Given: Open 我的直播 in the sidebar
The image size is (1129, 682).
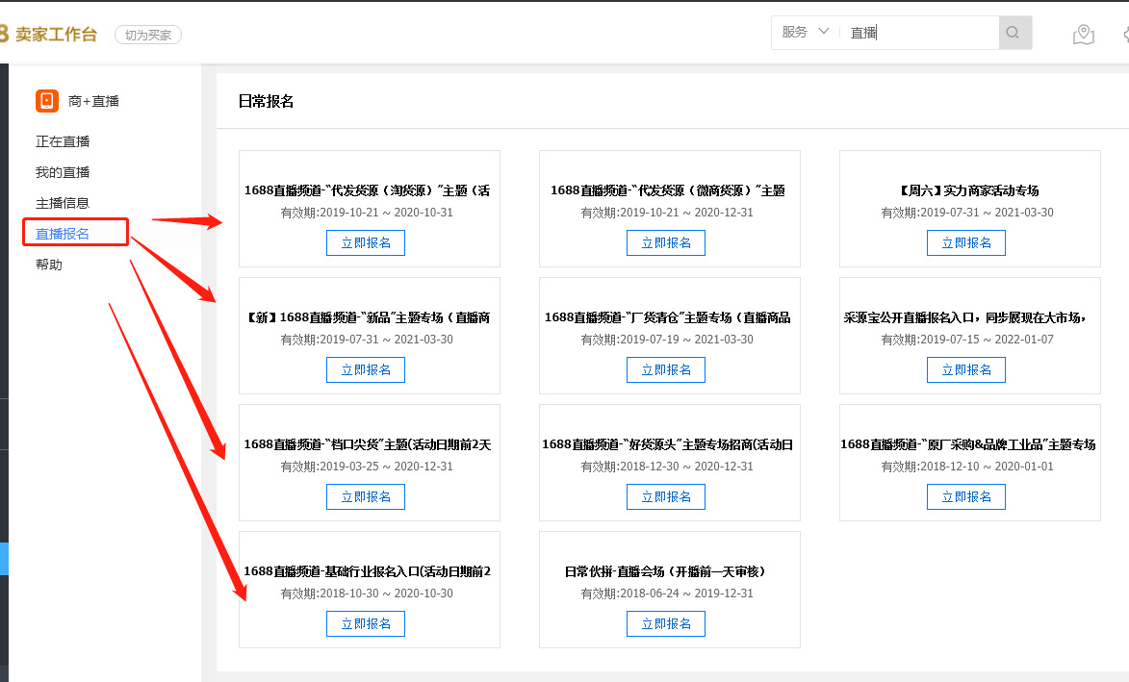Looking at the screenshot, I should (63, 172).
